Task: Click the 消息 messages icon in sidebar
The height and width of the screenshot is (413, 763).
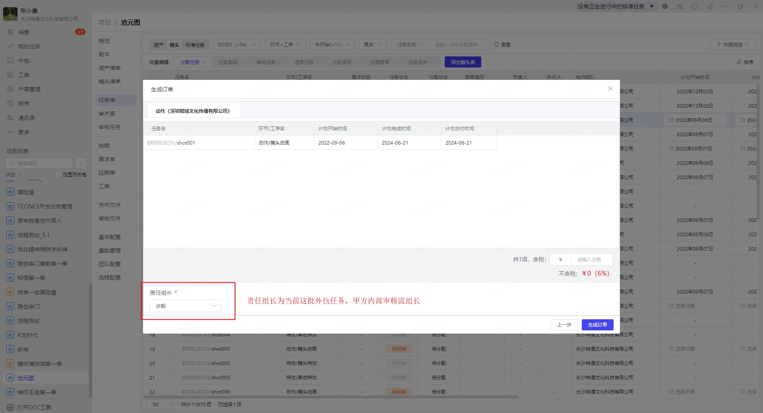Action: click(10, 32)
